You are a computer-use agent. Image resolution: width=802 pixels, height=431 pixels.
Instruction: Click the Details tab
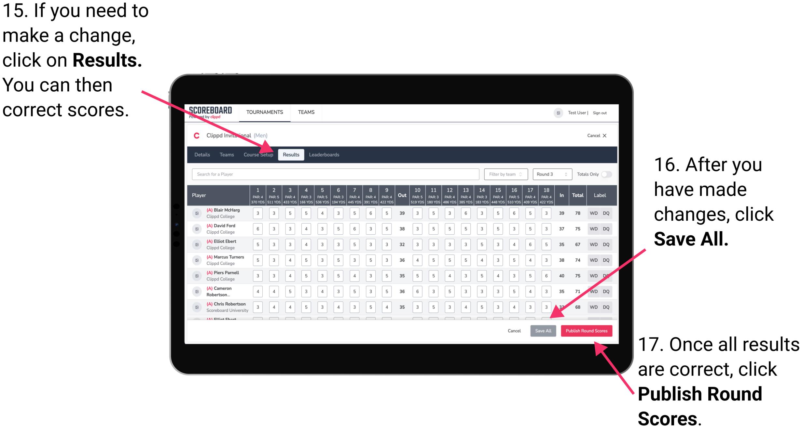[202, 154]
